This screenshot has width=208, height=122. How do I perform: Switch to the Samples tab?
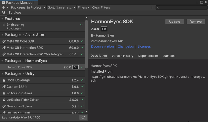coord(169,56)
